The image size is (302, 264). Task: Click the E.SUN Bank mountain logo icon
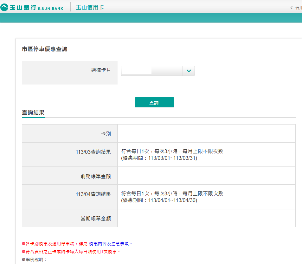[x=4, y=7]
